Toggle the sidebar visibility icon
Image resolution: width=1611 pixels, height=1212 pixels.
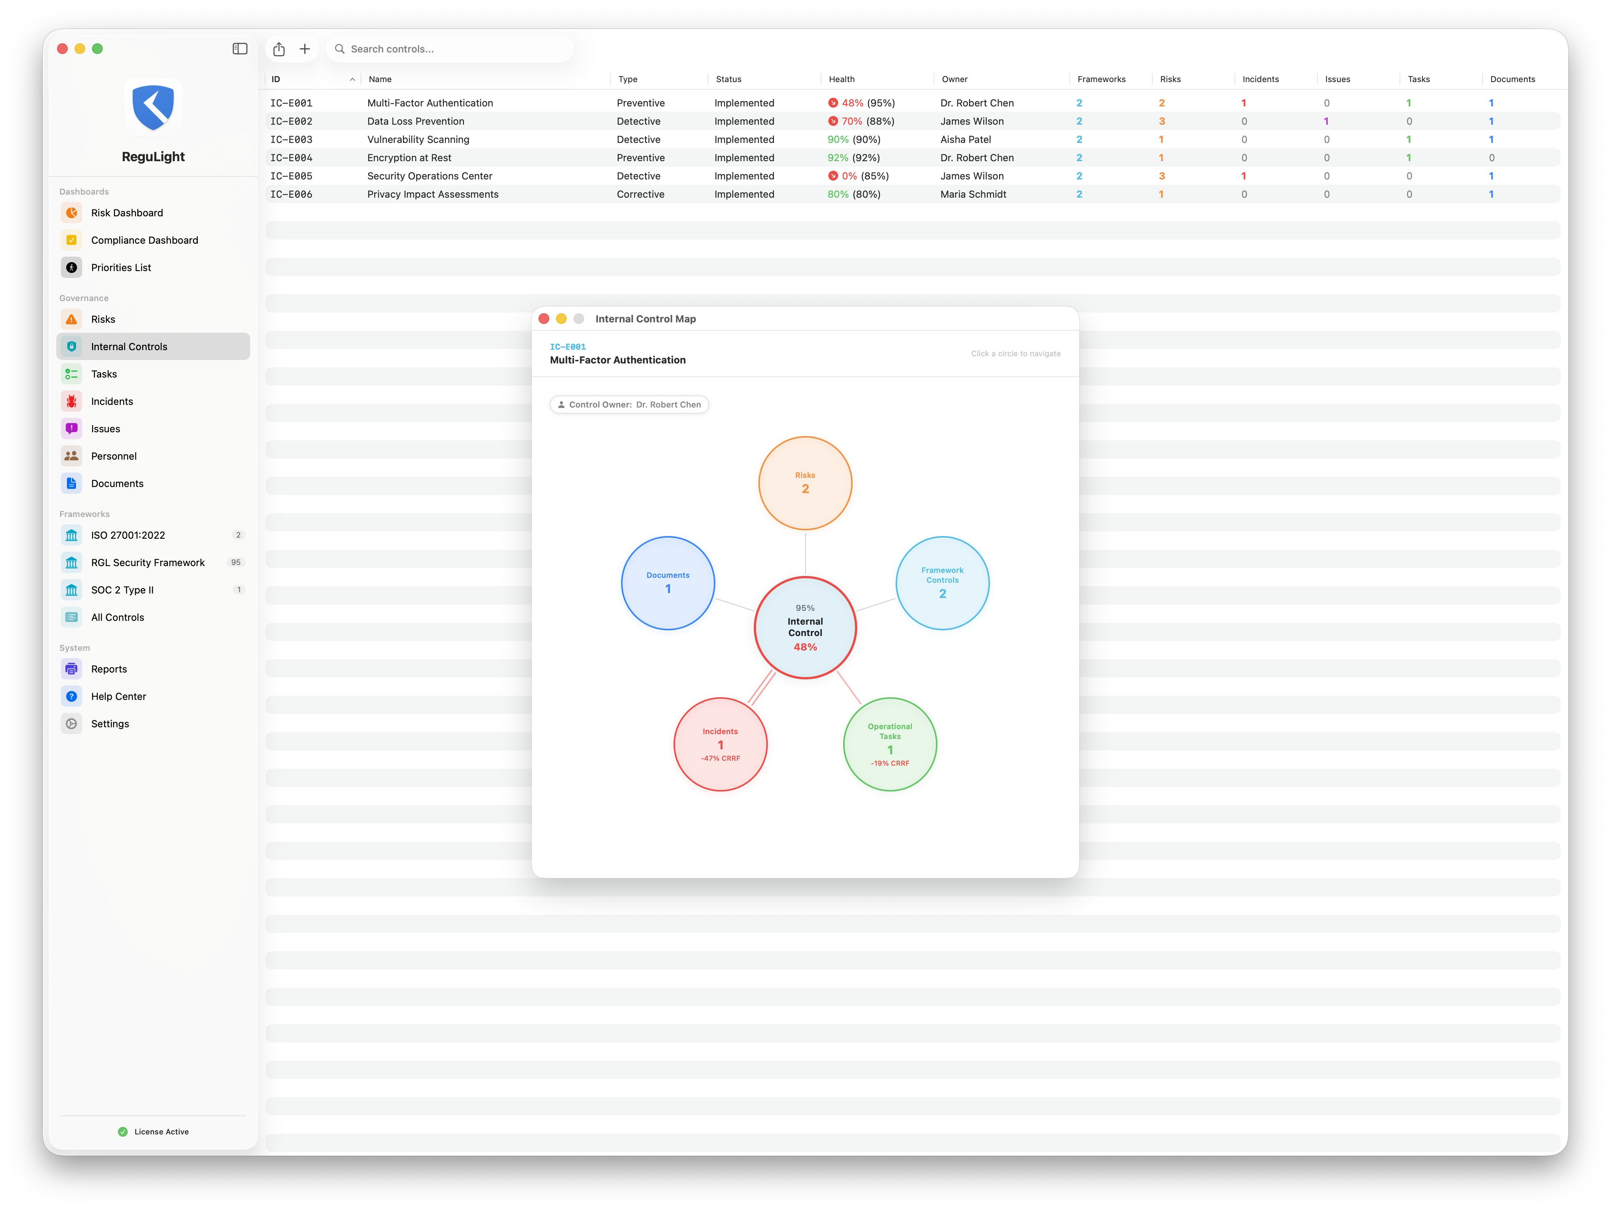(240, 49)
